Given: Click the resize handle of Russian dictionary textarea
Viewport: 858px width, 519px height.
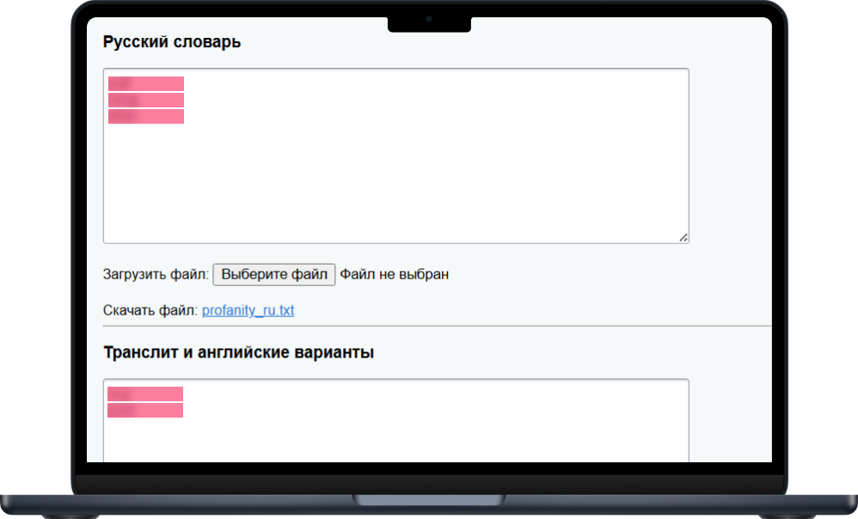Looking at the screenshot, I should [x=683, y=237].
